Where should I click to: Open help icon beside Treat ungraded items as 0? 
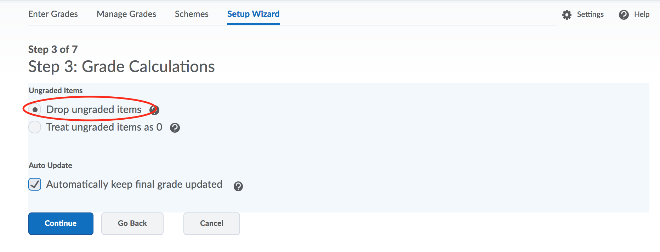coord(175,128)
